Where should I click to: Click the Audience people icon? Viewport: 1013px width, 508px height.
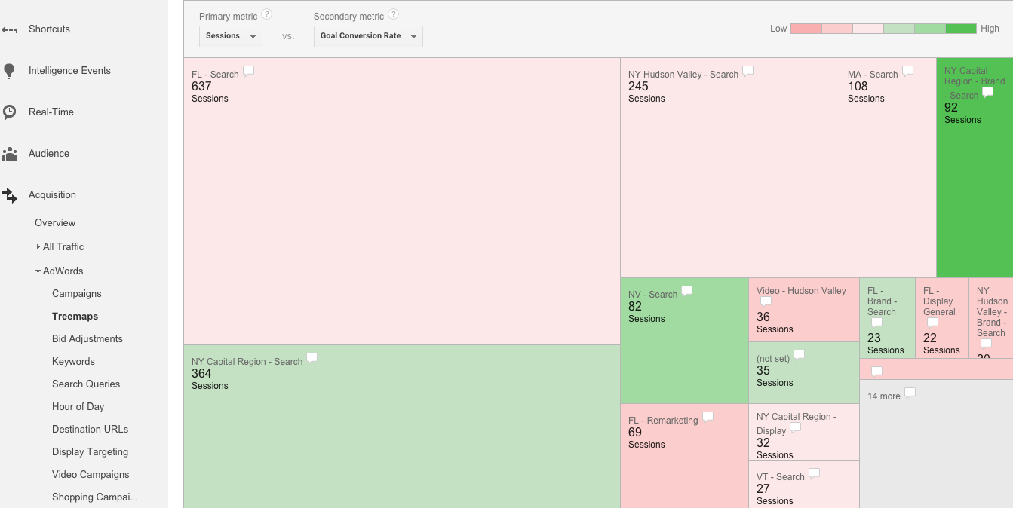click(9, 154)
